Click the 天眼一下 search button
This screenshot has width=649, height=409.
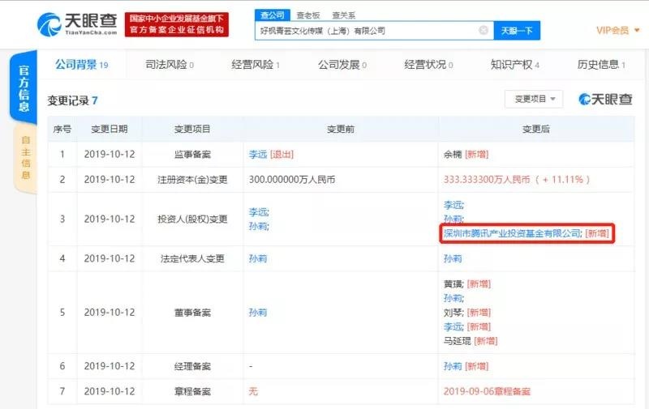[517, 31]
